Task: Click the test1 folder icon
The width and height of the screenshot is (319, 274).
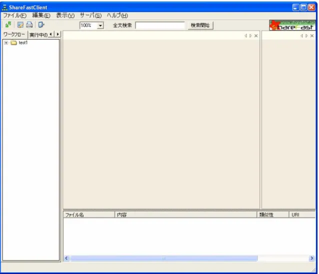Action: coord(13,42)
